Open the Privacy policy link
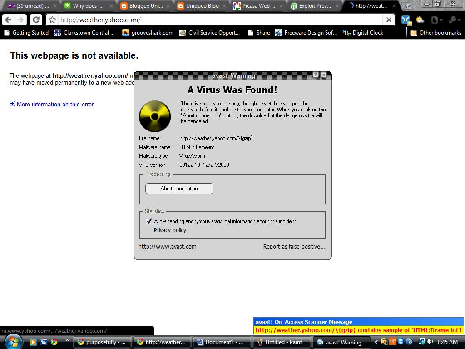The width and height of the screenshot is (465, 349). coord(170,230)
